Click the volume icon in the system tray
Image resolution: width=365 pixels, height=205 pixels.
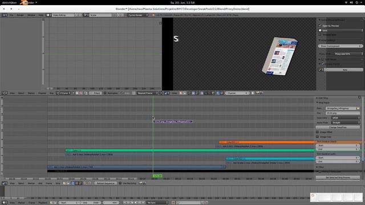tap(351, 2)
